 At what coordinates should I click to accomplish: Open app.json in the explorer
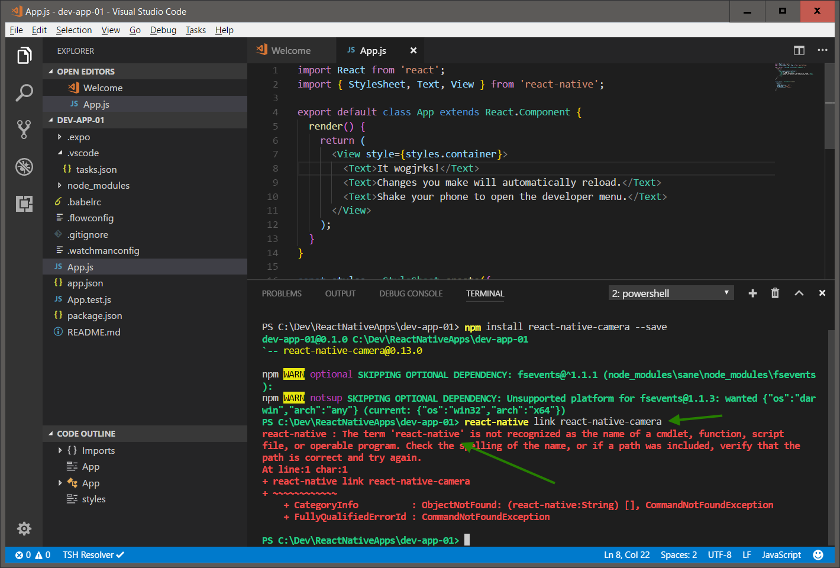pos(145,283)
